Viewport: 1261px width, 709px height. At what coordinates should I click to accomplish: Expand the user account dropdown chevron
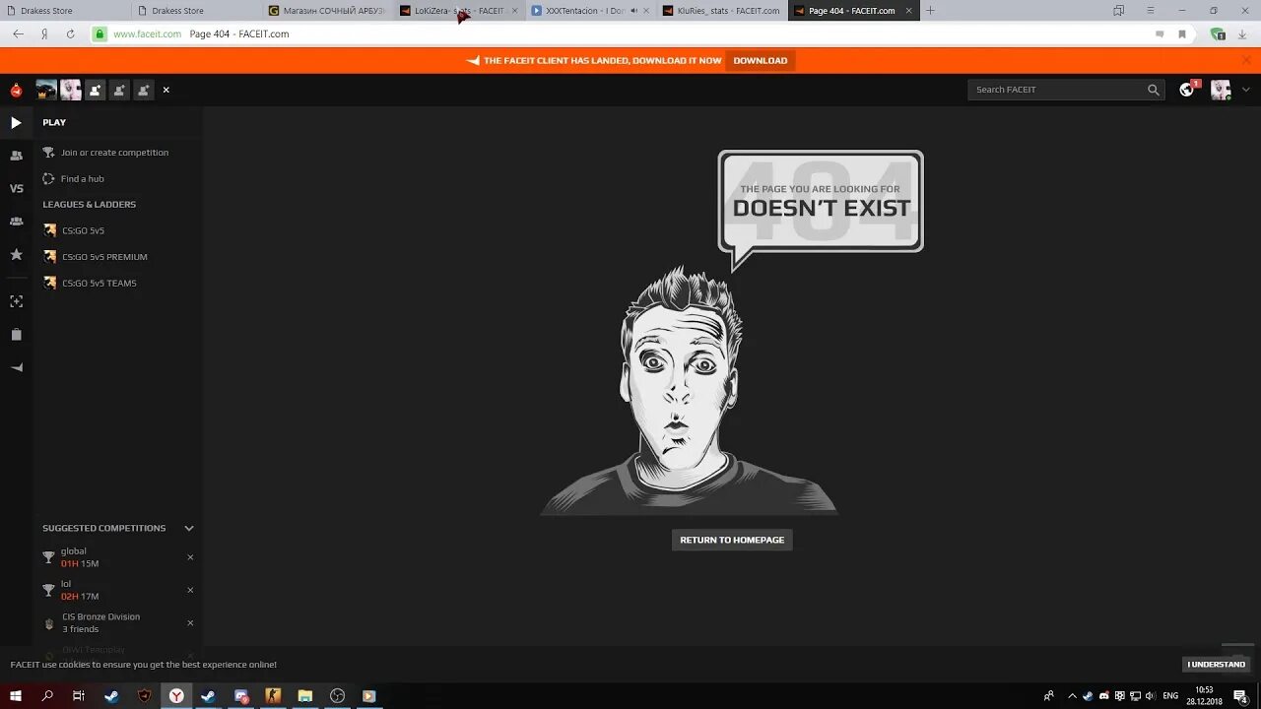pyautogui.click(x=1246, y=90)
